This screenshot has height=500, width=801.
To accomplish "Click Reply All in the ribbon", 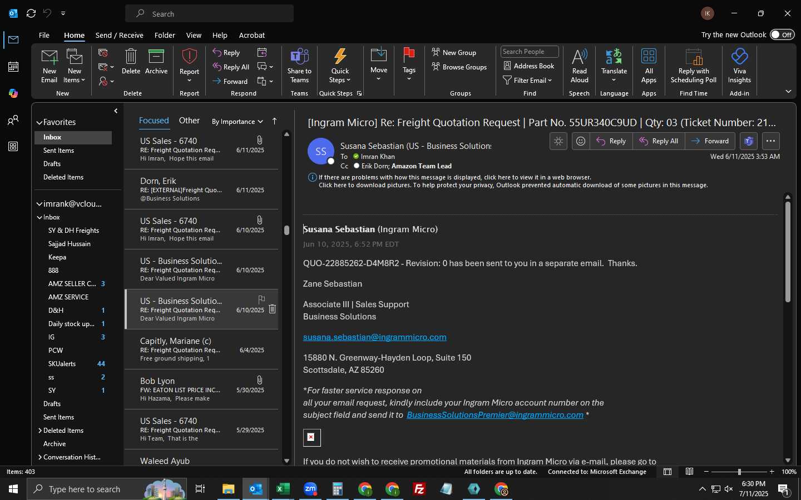I will [231, 67].
